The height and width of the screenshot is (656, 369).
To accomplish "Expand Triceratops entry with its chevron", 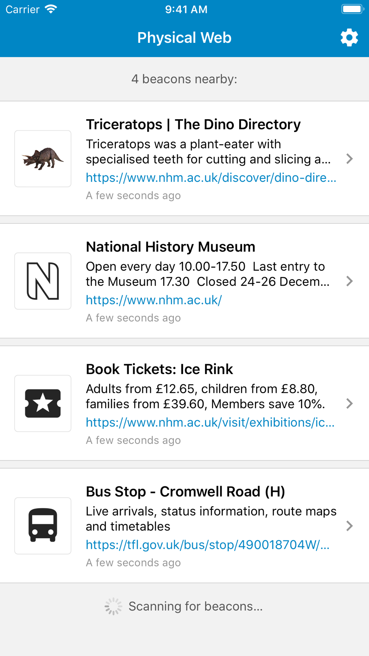I will 349,159.
